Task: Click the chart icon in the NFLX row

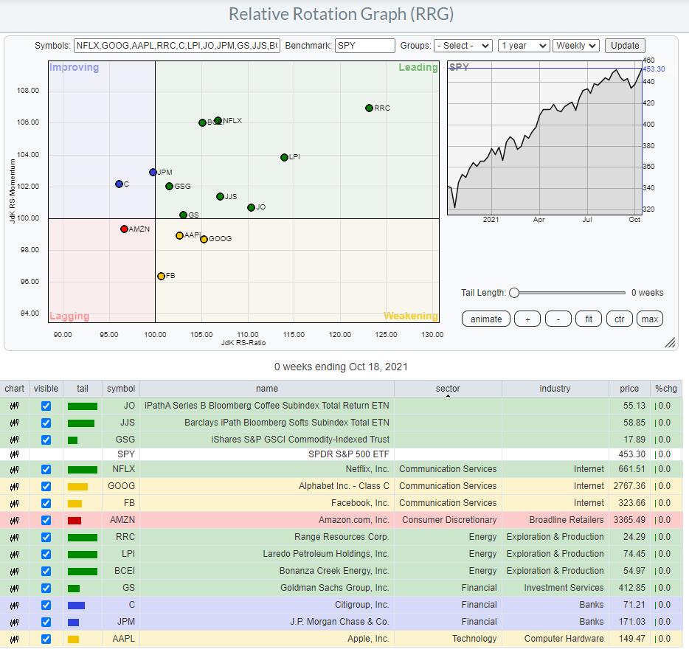Action: 14,469
